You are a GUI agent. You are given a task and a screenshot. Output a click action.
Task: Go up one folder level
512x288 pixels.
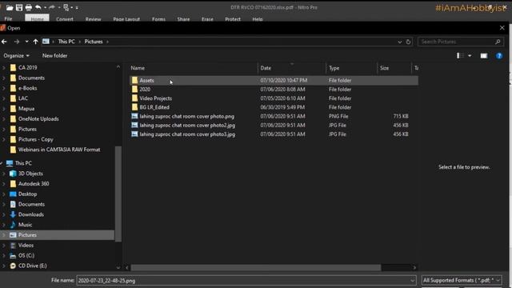pos(35,42)
